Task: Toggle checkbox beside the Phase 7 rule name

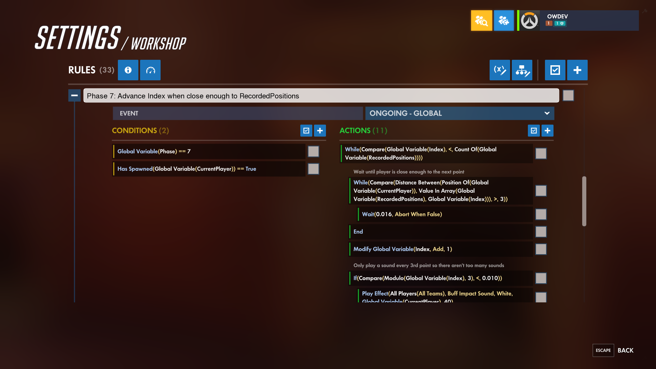Action: (569, 95)
